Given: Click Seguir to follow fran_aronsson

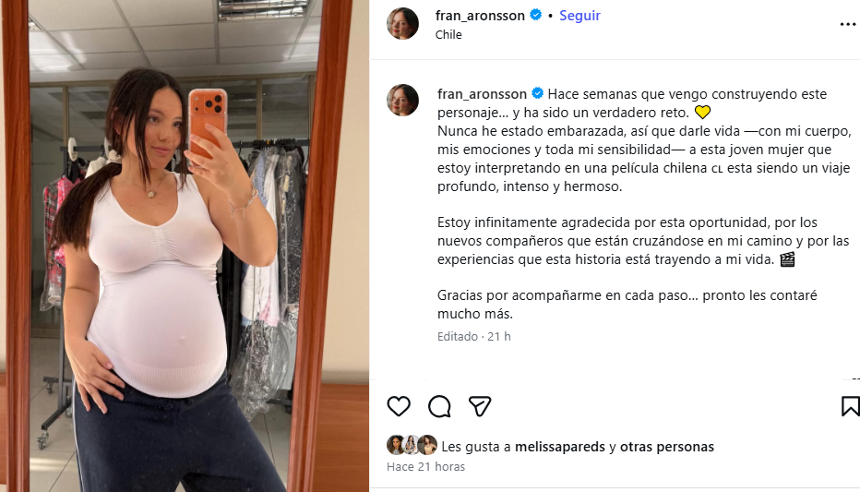Looking at the screenshot, I should (579, 16).
